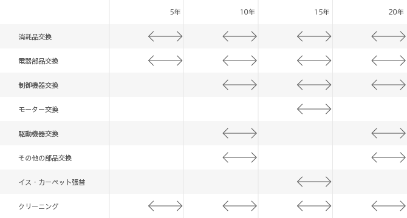Select the 駆動機器交換 arrow at 10年
This screenshot has height=218, width=407.
tap(240, 133)
